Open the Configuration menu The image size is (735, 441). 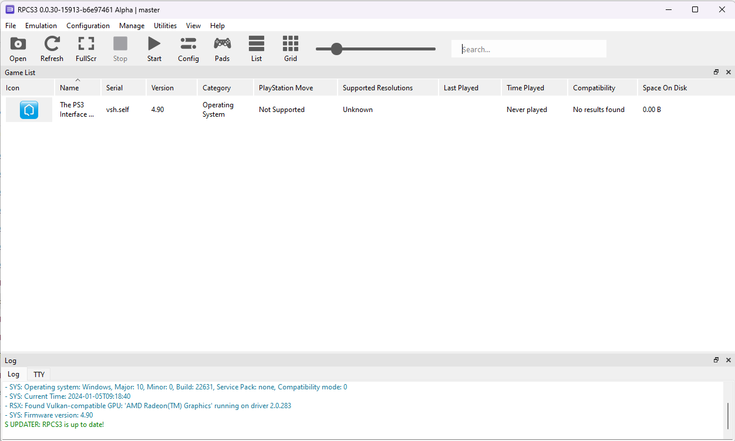[x=88, y=26]
